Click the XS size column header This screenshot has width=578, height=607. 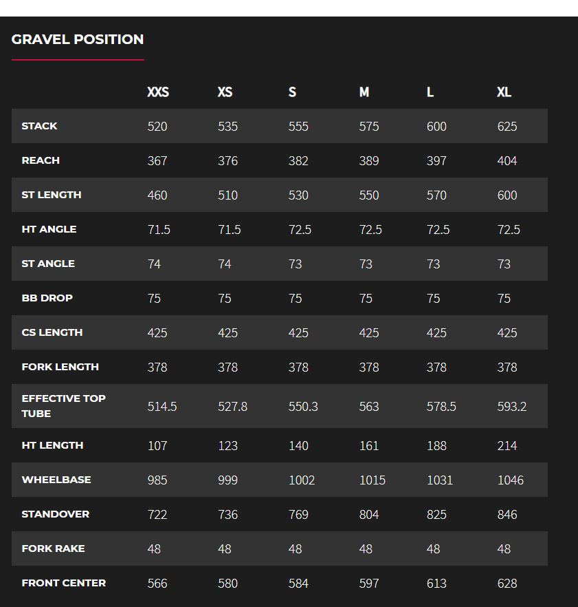[225, 92]
